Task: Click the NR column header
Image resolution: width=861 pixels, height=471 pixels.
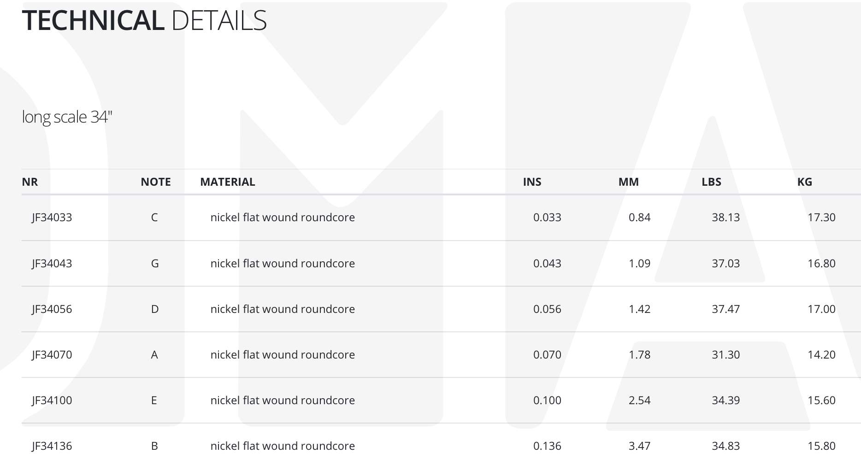Action: [30, 182]
